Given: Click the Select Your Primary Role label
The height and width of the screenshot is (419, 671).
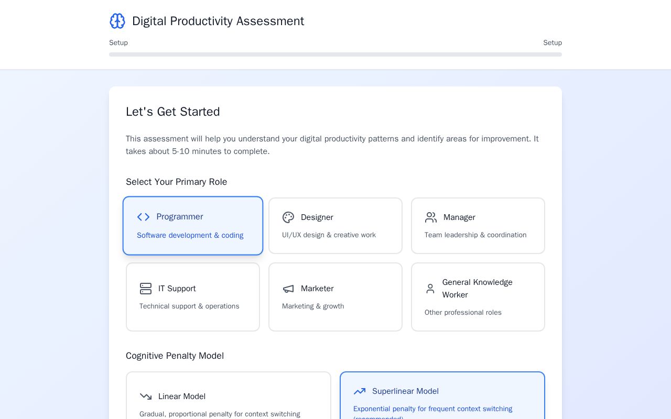Looking at the screenshot, I should point(177,182).
